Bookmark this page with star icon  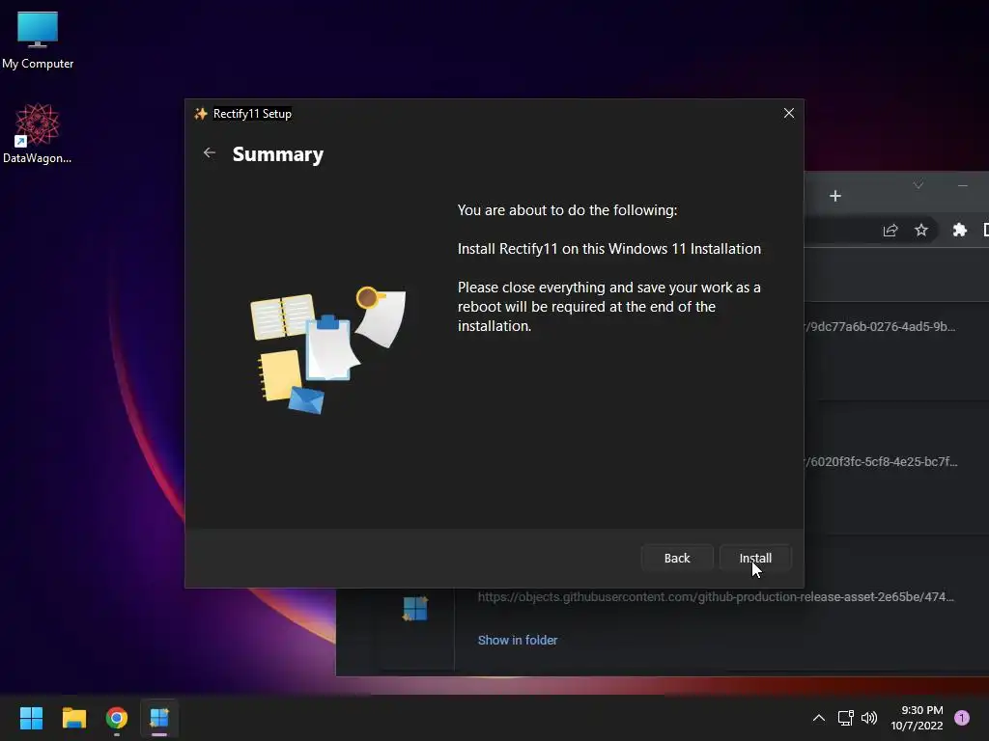920,230
